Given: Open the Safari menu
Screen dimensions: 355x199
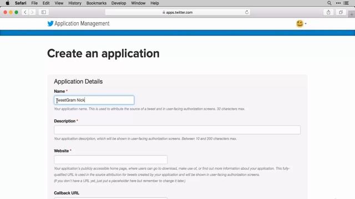Looking at the screenshot, I should click(21, 3).
